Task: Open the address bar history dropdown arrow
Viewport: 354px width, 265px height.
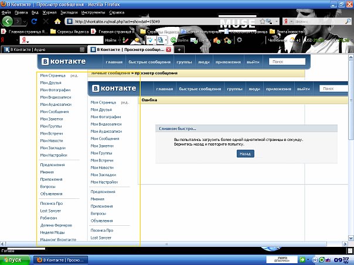Action: (276, 22)
